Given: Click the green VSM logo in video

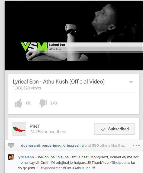Looking at the screenshot, I should 34,47.
